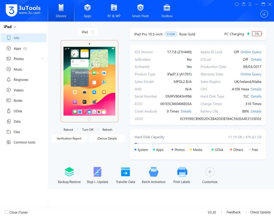Open iDevice Details
274x216 pixels.
point(107,139)
